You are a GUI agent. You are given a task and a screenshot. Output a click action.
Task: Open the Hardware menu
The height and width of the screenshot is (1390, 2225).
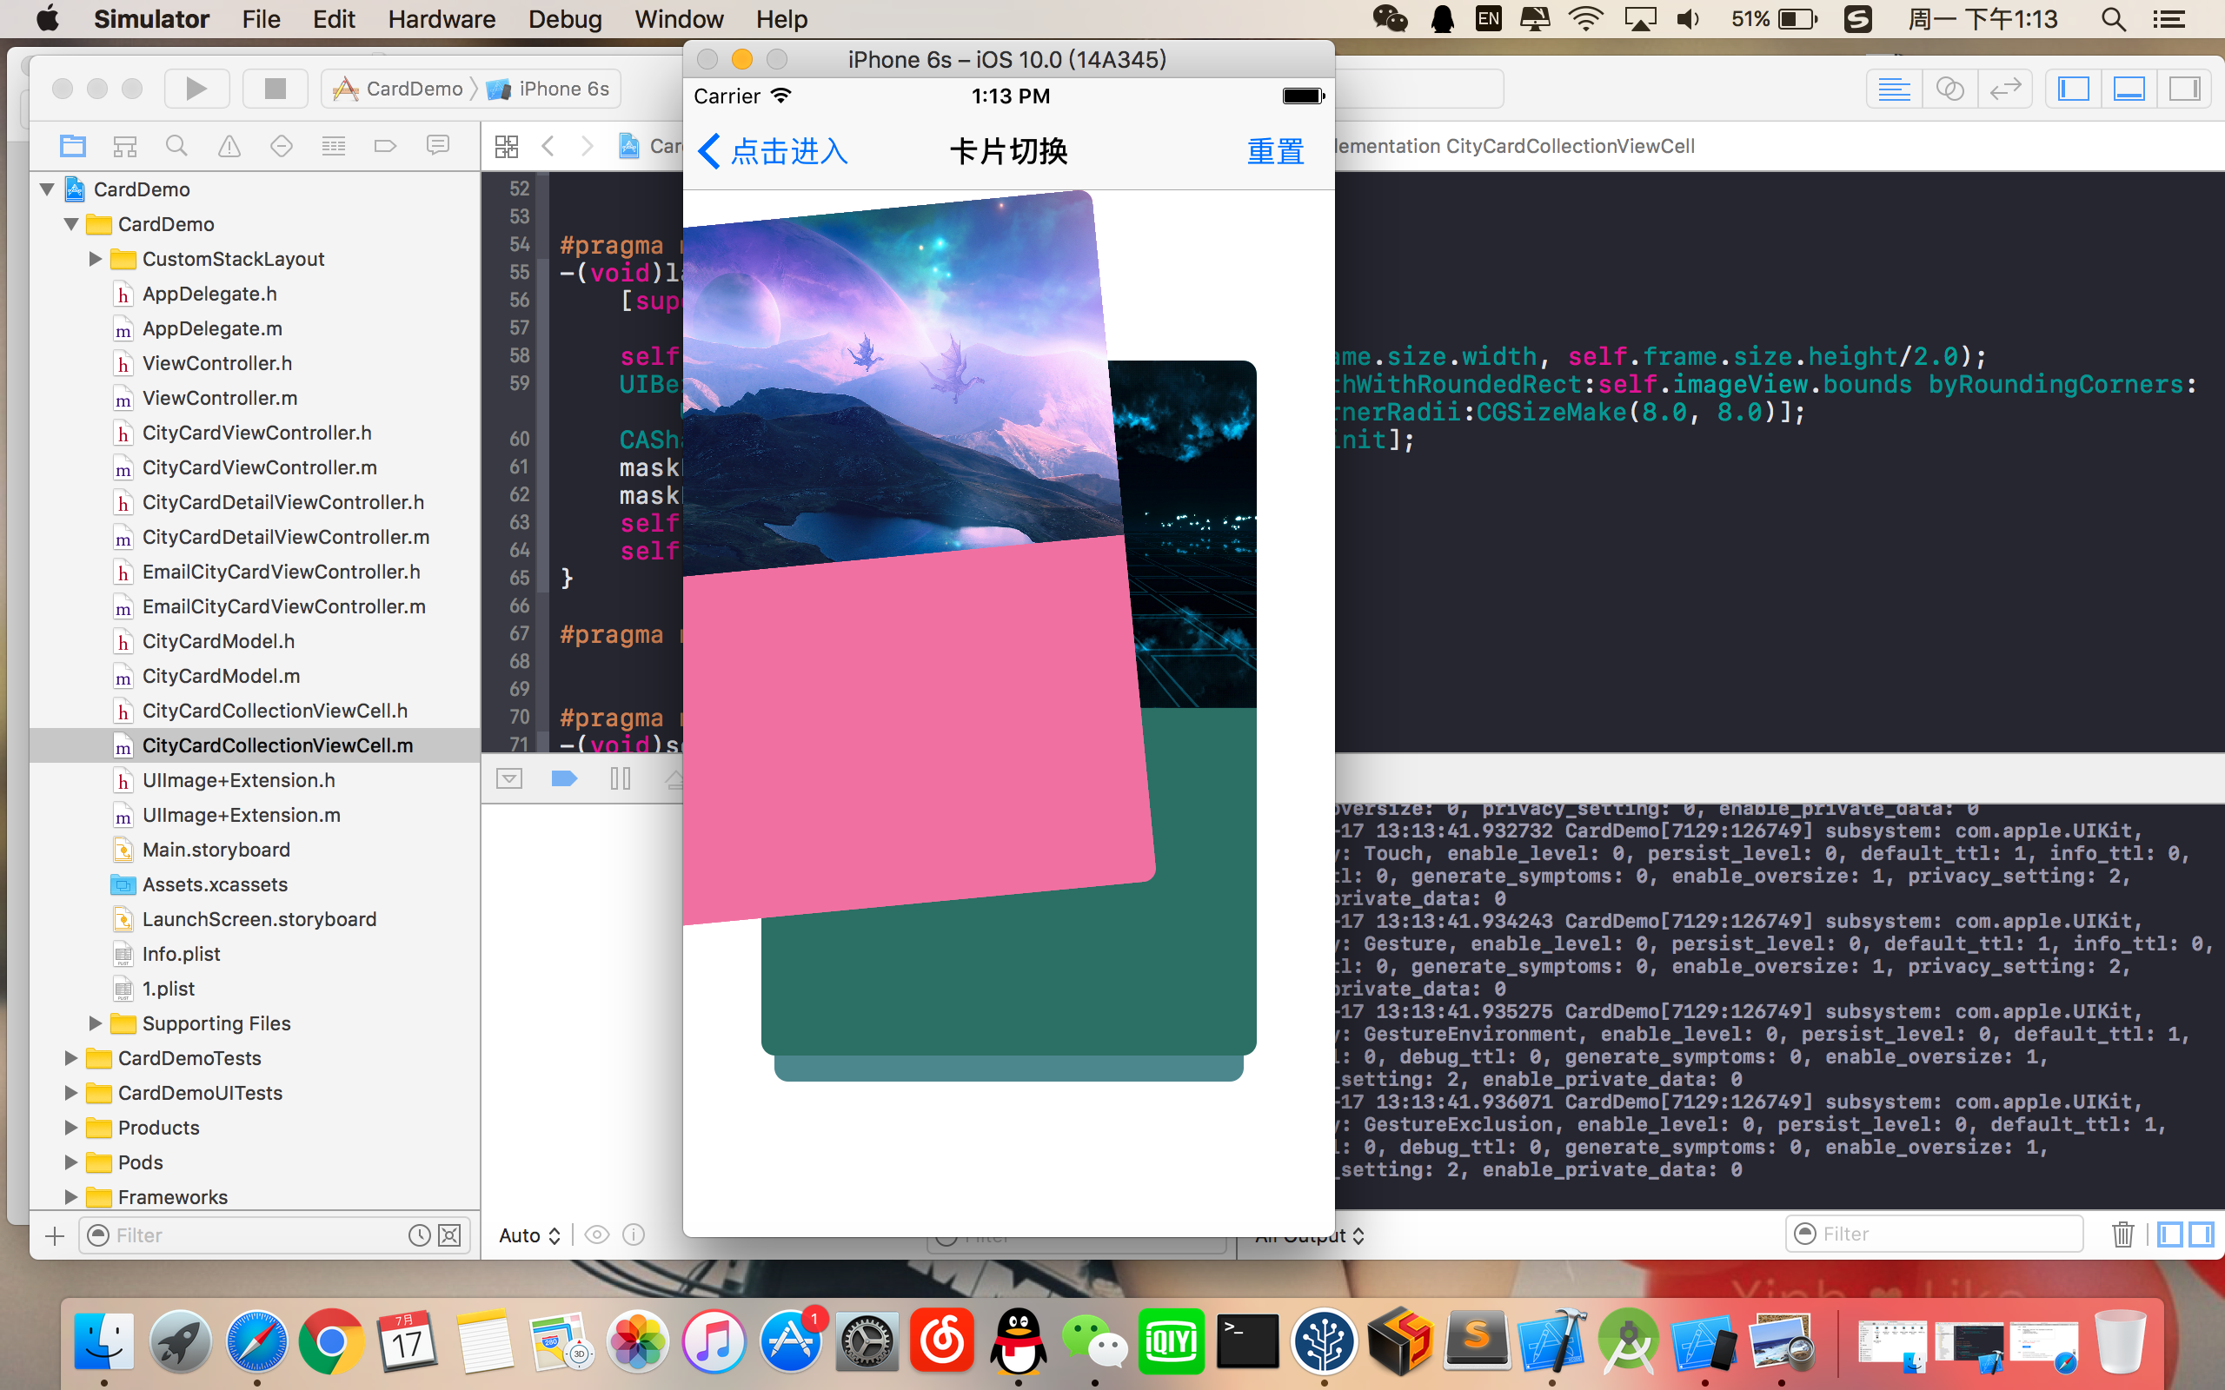click(442, 19)
